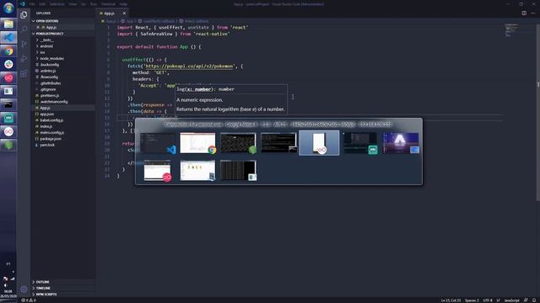This screenshot has width=540, height=303.
Task: Click the errors and warnings status indicator
Action: tap(29, 300)
